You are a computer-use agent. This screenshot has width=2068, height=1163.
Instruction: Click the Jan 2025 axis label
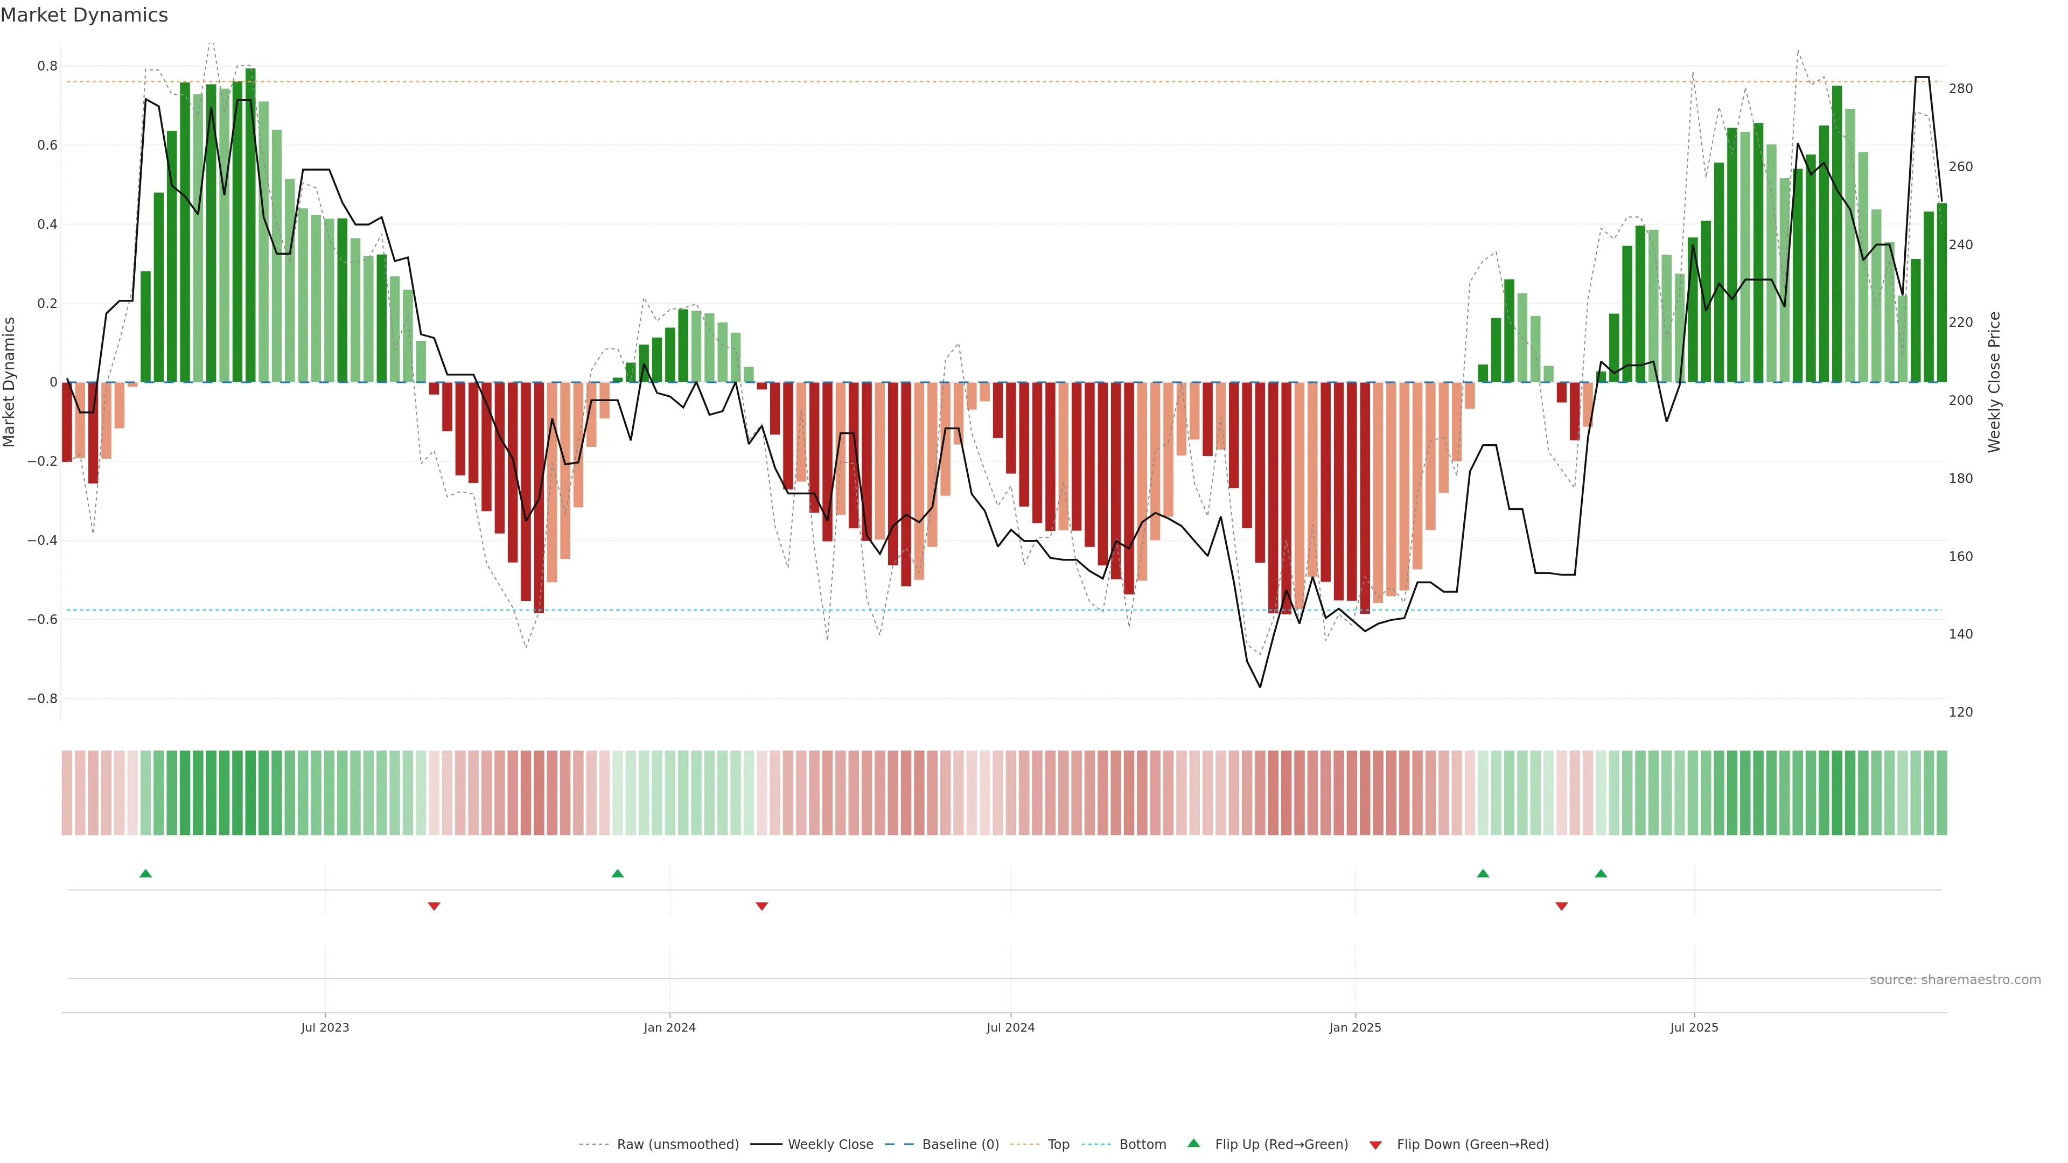[x=1355, y=1027]
